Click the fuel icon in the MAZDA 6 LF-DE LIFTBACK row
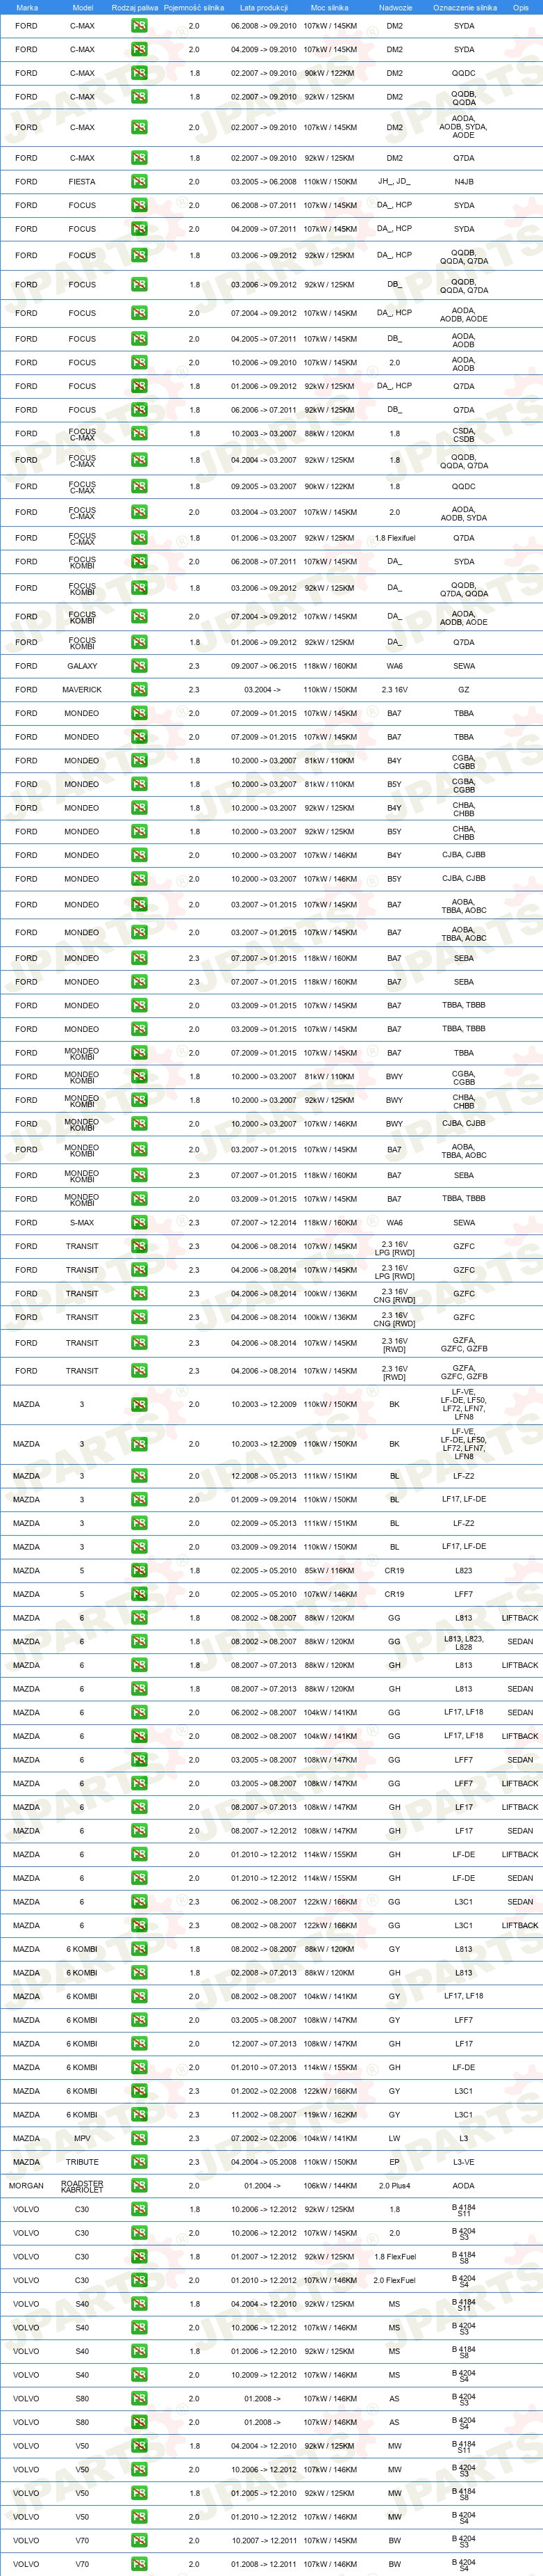 [139, 1855]
